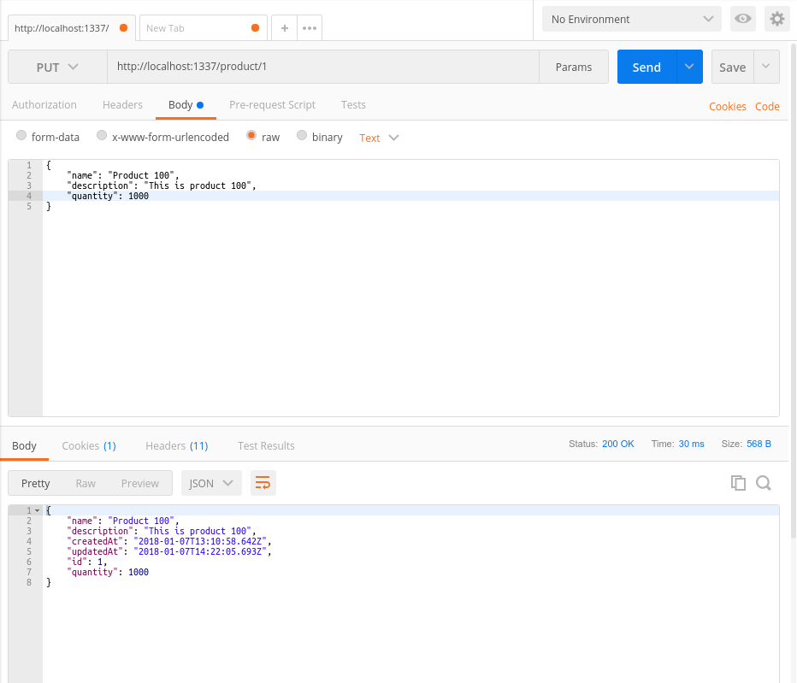
Task: Open the JSON format dropdown
Action: pos(210,483)
